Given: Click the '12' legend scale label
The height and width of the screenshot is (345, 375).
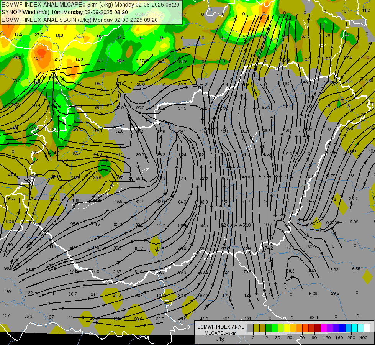Looking at the screenshot, I should click(x=265, y=338).
